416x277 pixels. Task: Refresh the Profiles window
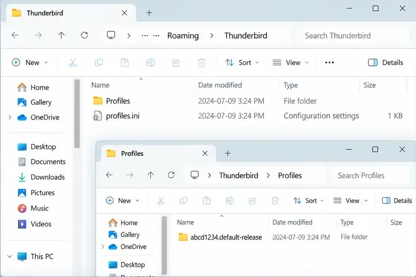(171, 175)
